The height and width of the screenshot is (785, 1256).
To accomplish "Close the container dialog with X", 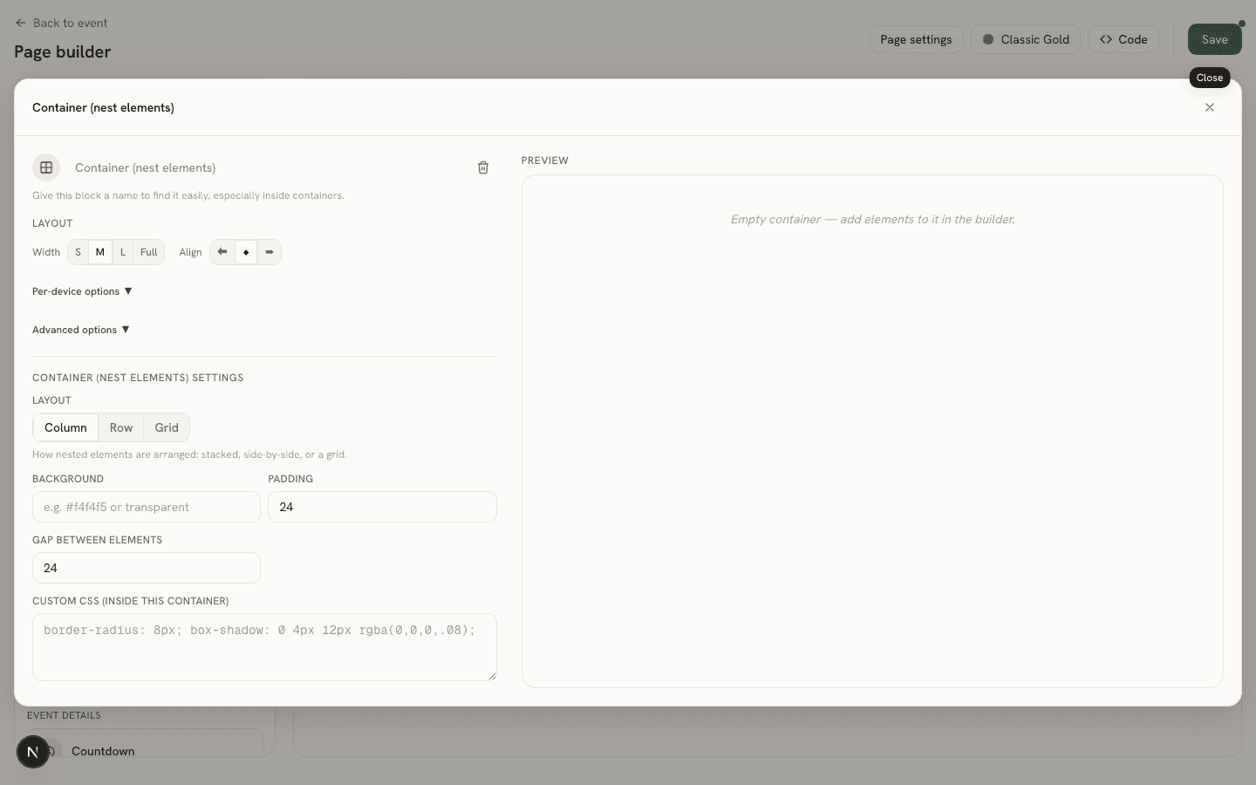I will click(x=1210, y=107).
